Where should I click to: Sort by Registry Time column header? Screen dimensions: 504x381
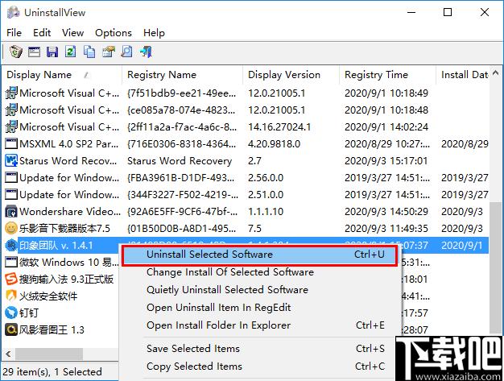(376, 75)
